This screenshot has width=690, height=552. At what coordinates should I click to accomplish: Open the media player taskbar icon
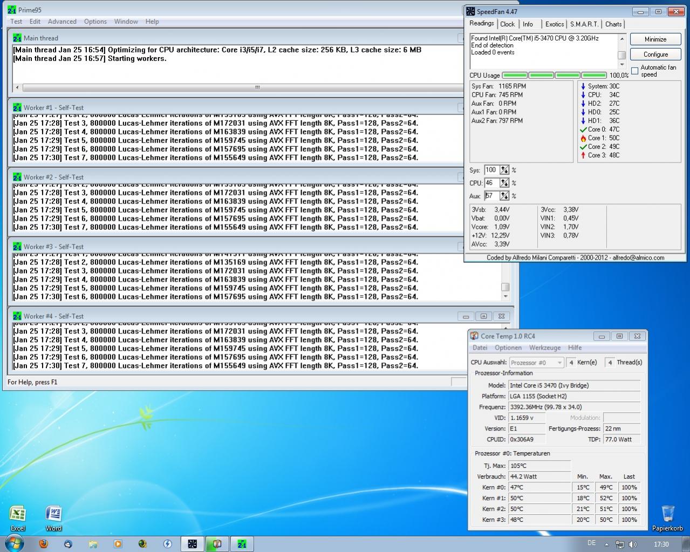pyautogui.click(x=118, y=544)
